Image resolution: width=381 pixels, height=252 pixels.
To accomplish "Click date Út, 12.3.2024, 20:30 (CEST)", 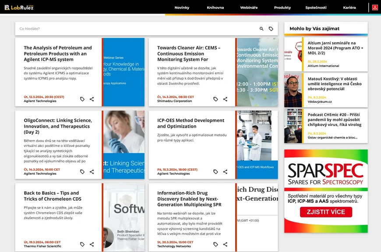I will coord(44,97).
